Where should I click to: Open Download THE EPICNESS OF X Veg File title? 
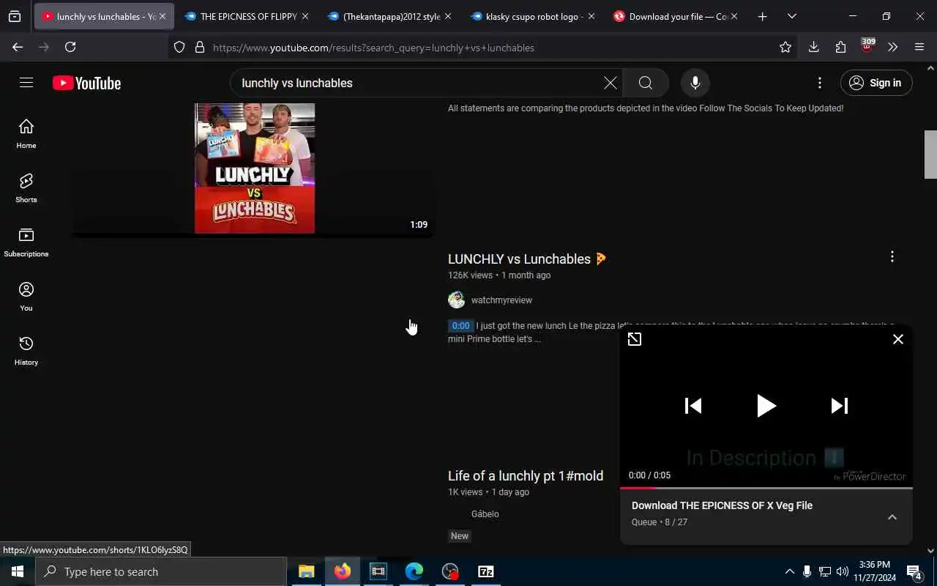[x=722, y=505]
